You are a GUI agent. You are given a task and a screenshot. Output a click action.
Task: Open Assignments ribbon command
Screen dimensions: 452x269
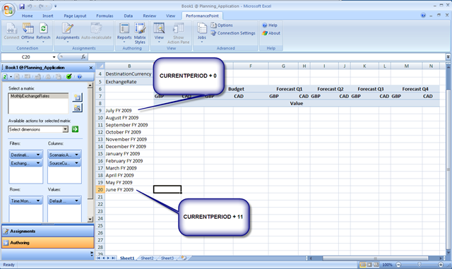click(x=68, y=32)
